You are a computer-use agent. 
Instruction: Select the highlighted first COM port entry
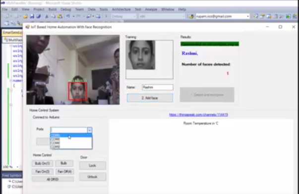point(71,136)
